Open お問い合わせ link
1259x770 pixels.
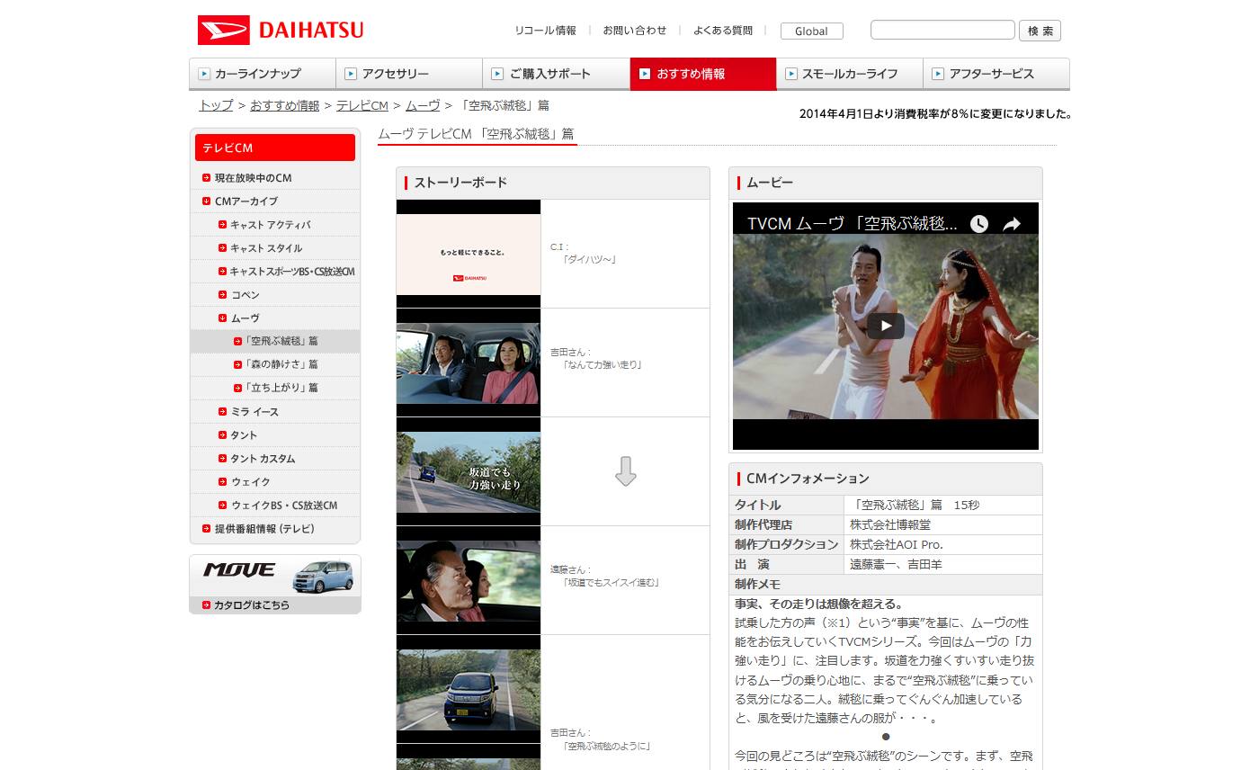click(x=635, y=30)
